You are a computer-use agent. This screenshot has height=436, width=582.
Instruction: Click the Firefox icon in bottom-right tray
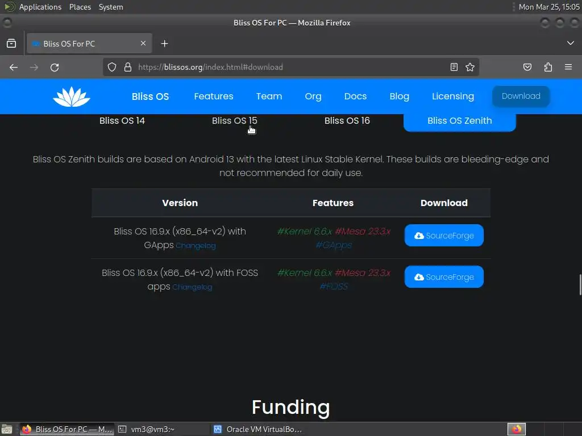(517, 429)
